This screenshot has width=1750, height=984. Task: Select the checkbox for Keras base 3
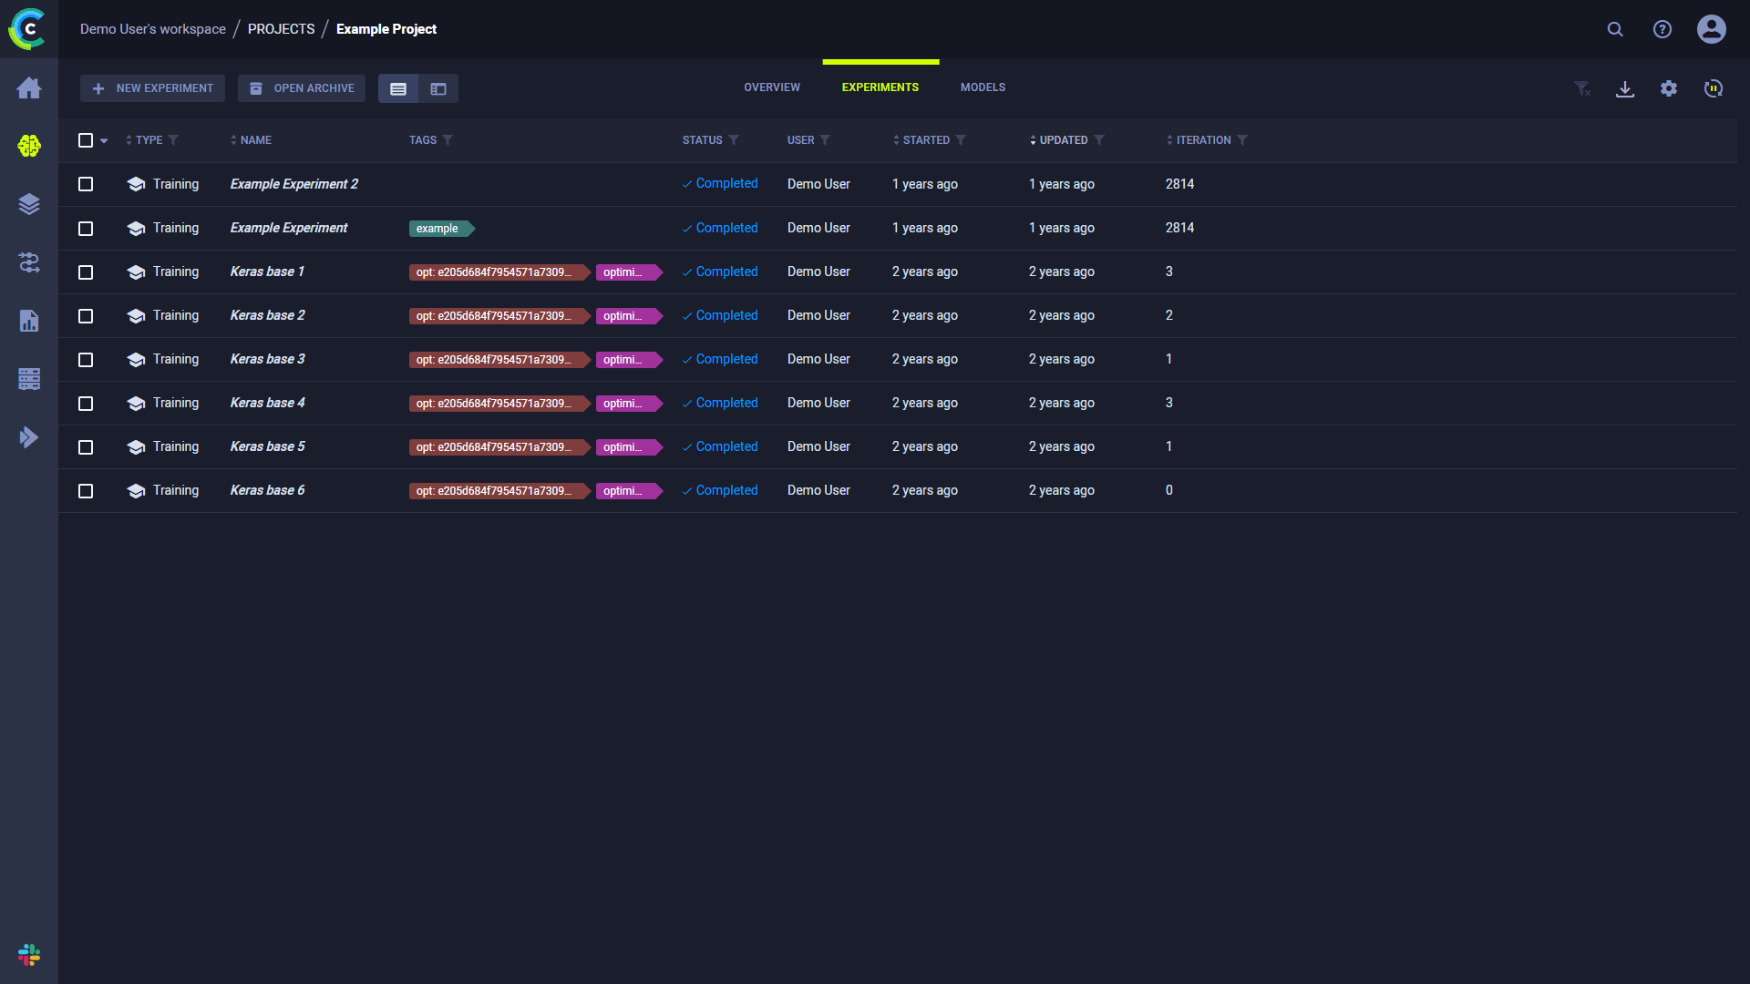[x=85, y=360]
